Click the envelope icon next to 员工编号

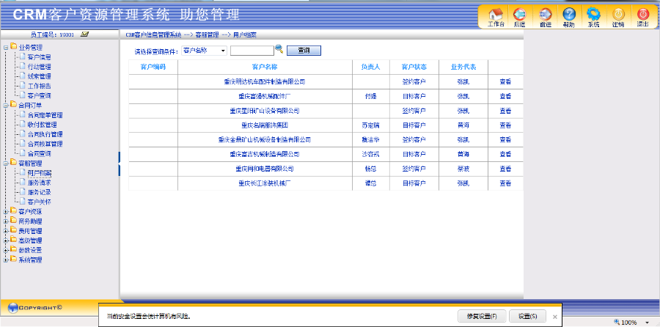pyautogui.click(x=84, y=34)
